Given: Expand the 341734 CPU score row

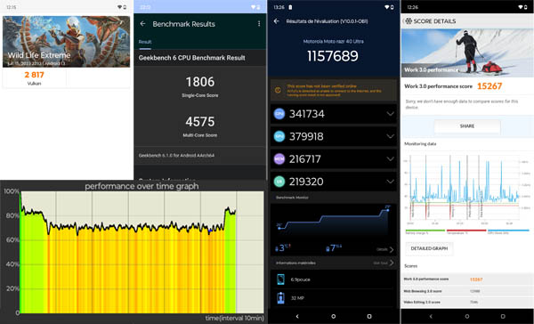Looking at the screenshot, I should [x=334, y=114].
